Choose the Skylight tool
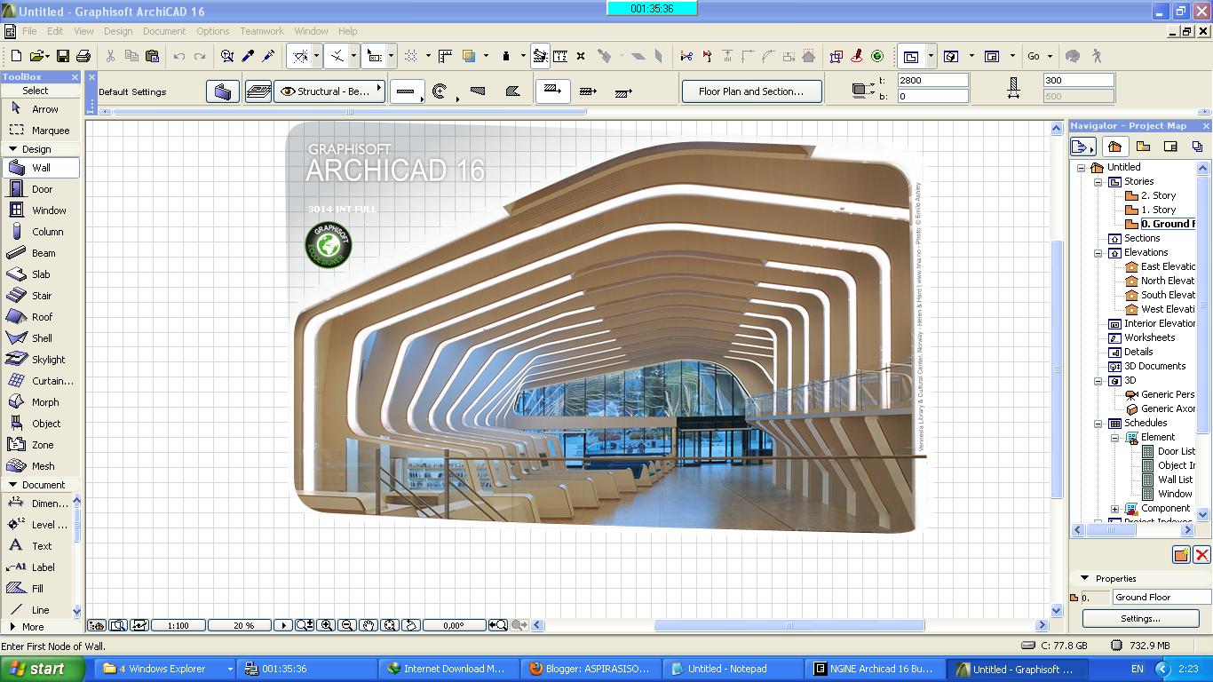The image size is (1213, 682). pyautogui.click(x=41, y=360)
